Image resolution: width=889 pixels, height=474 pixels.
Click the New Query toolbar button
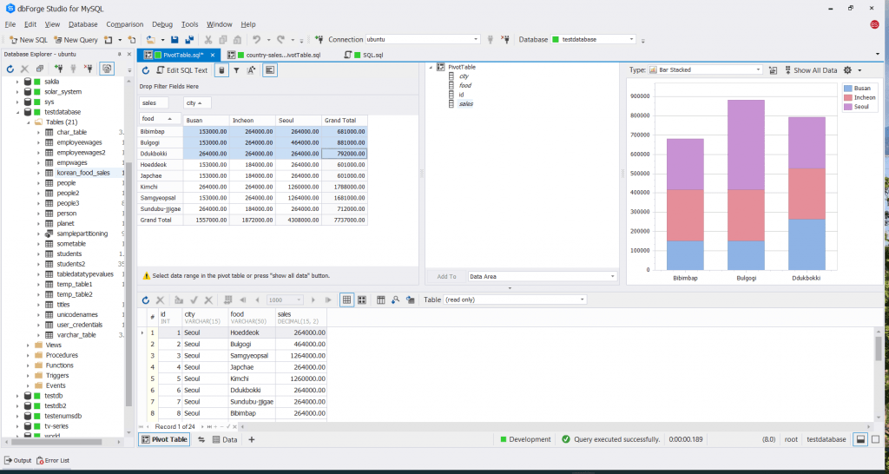(x=76, y=40)
